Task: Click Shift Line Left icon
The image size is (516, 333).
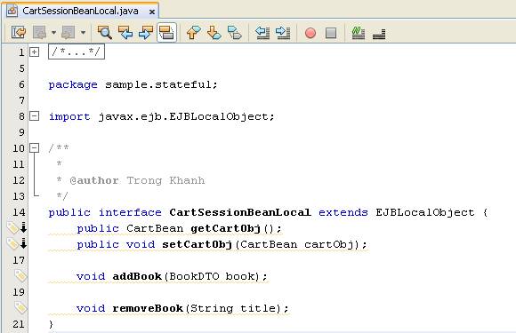Action: [262, 32]
